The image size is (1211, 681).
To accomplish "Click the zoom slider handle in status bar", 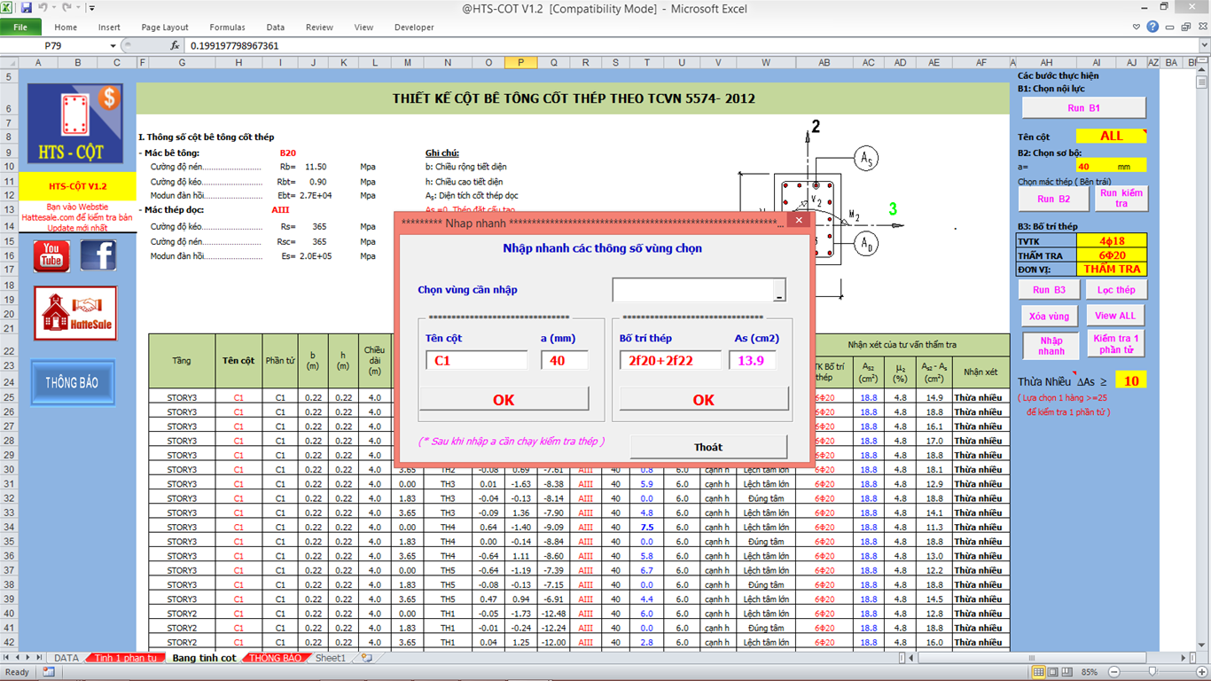I will pyautogui.click(x=1151, y=672).
